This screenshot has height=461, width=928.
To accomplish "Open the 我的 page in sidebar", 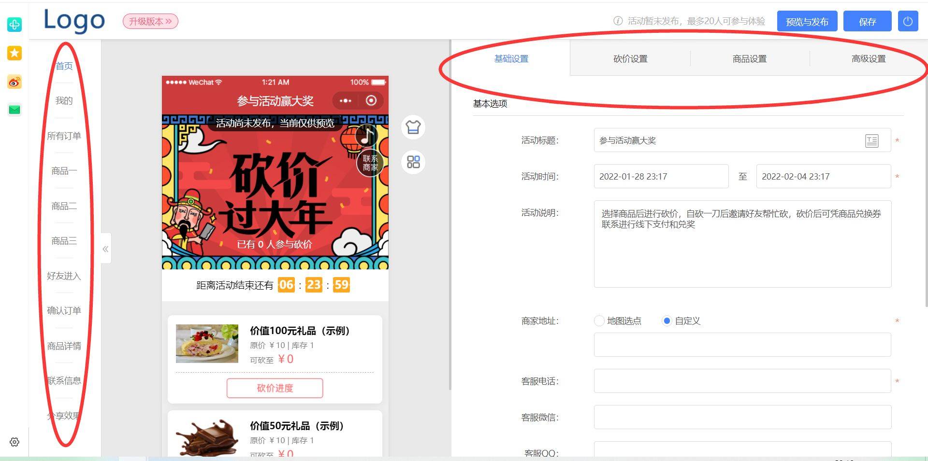I will pos(64,100).
